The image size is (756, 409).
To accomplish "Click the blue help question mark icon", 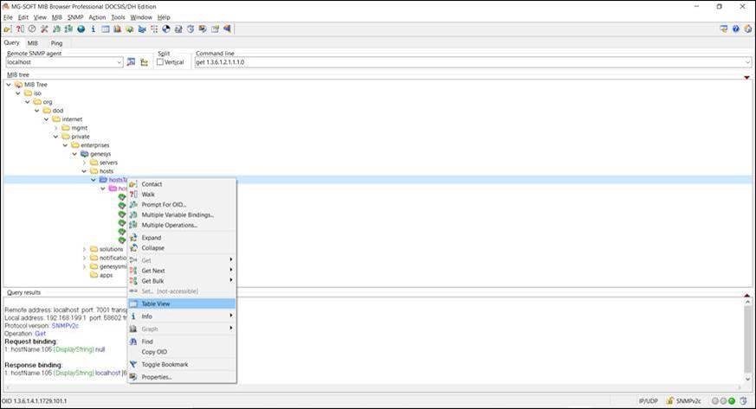I will [736, 29].
